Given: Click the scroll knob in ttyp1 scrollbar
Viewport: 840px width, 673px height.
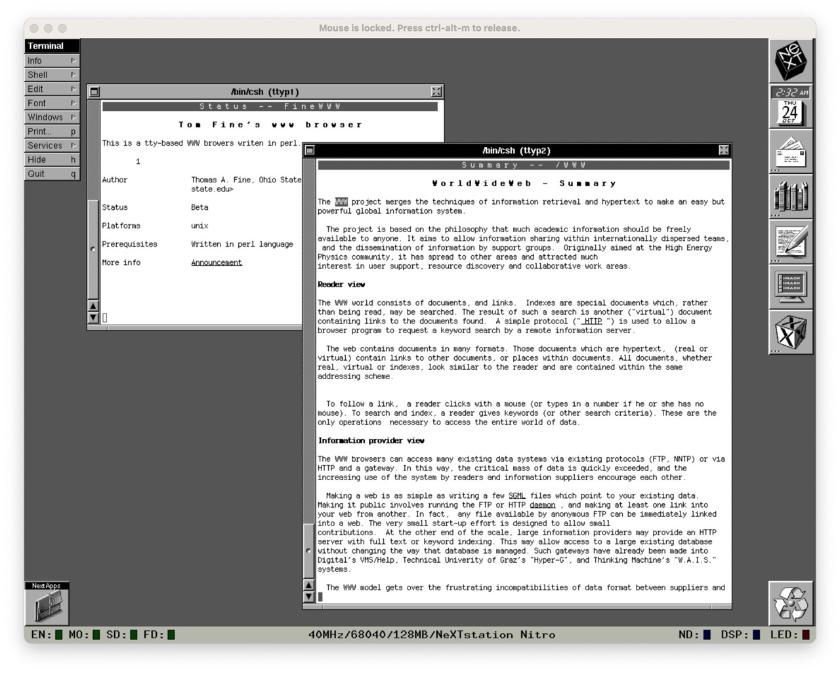Looking at the screenshot, I should coord(93,249).
